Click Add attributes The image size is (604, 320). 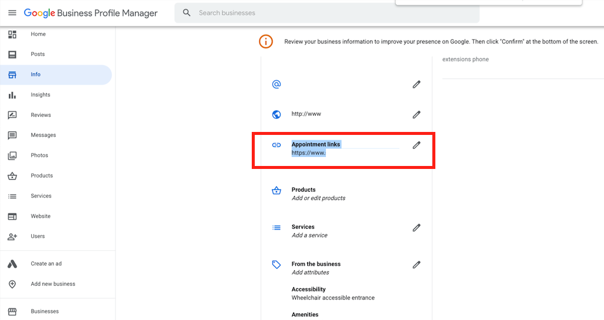[x=310, y=272]
